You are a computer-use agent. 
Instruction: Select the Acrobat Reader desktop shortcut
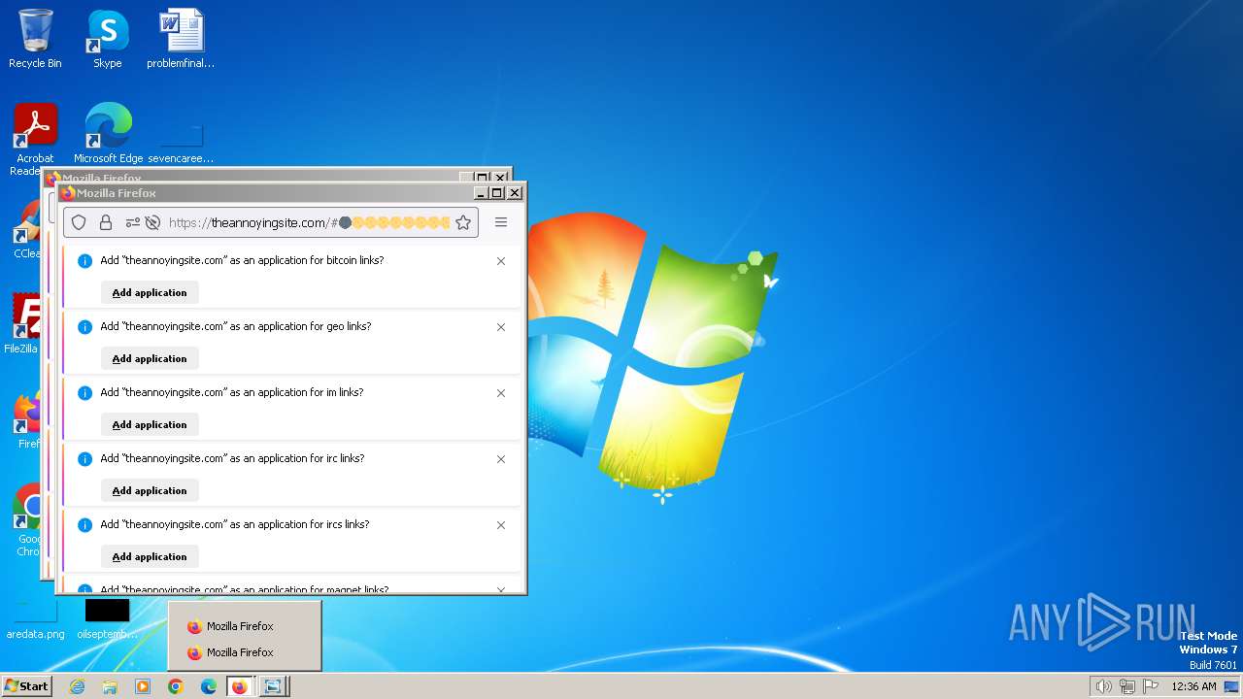(35, 139)
